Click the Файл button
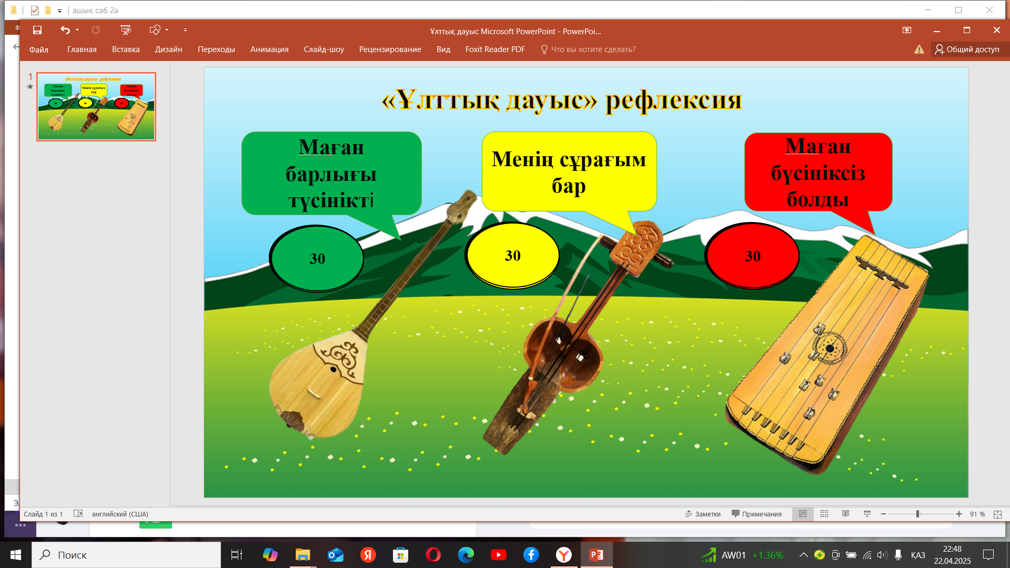The height and width of the screenshot is (568, 1010). tap(39, 49)
